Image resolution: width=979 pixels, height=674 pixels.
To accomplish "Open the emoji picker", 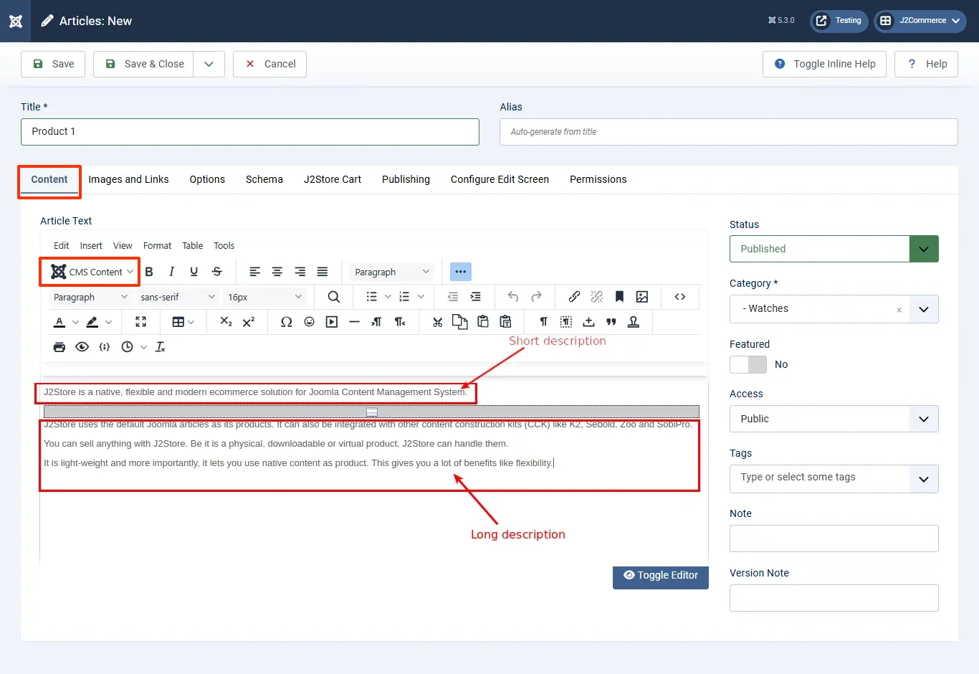I will (309, 322).
